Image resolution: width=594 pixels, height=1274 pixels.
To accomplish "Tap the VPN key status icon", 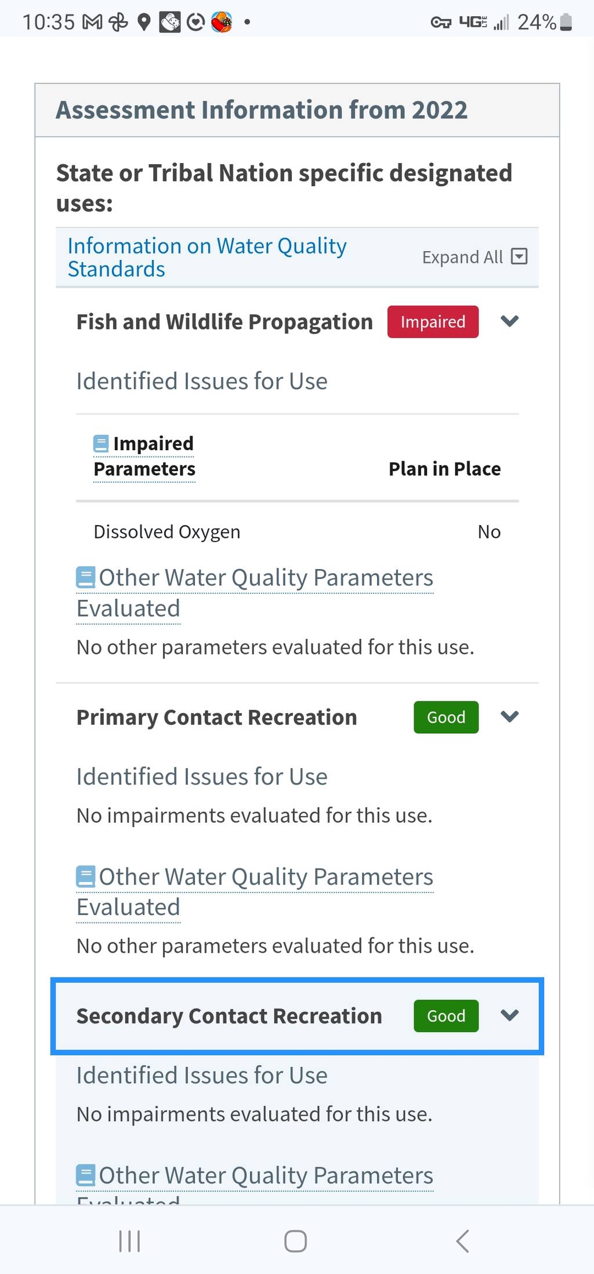I will pyautogui.click(x=441, y=23).
